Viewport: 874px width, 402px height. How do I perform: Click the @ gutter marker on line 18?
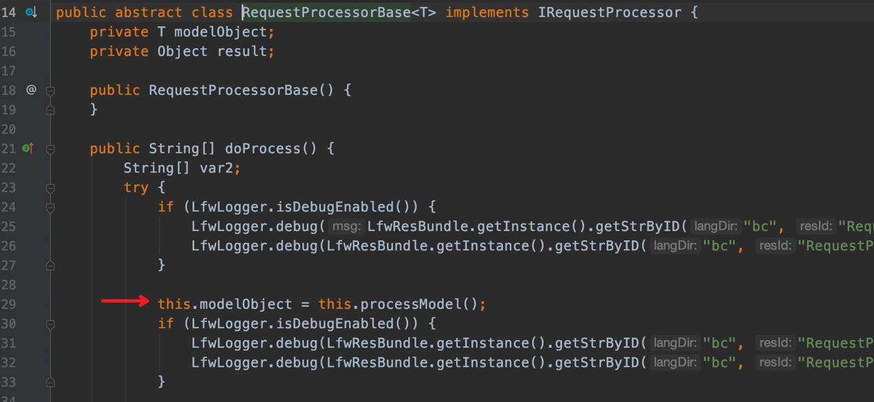point(31,89)
